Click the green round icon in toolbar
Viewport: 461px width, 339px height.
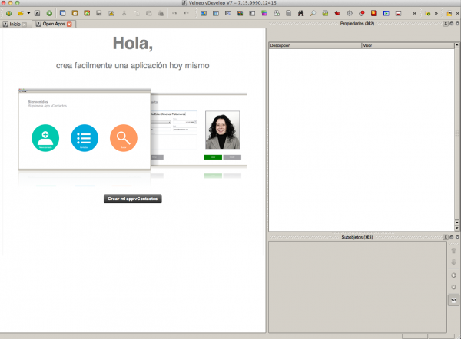[49, 13]
